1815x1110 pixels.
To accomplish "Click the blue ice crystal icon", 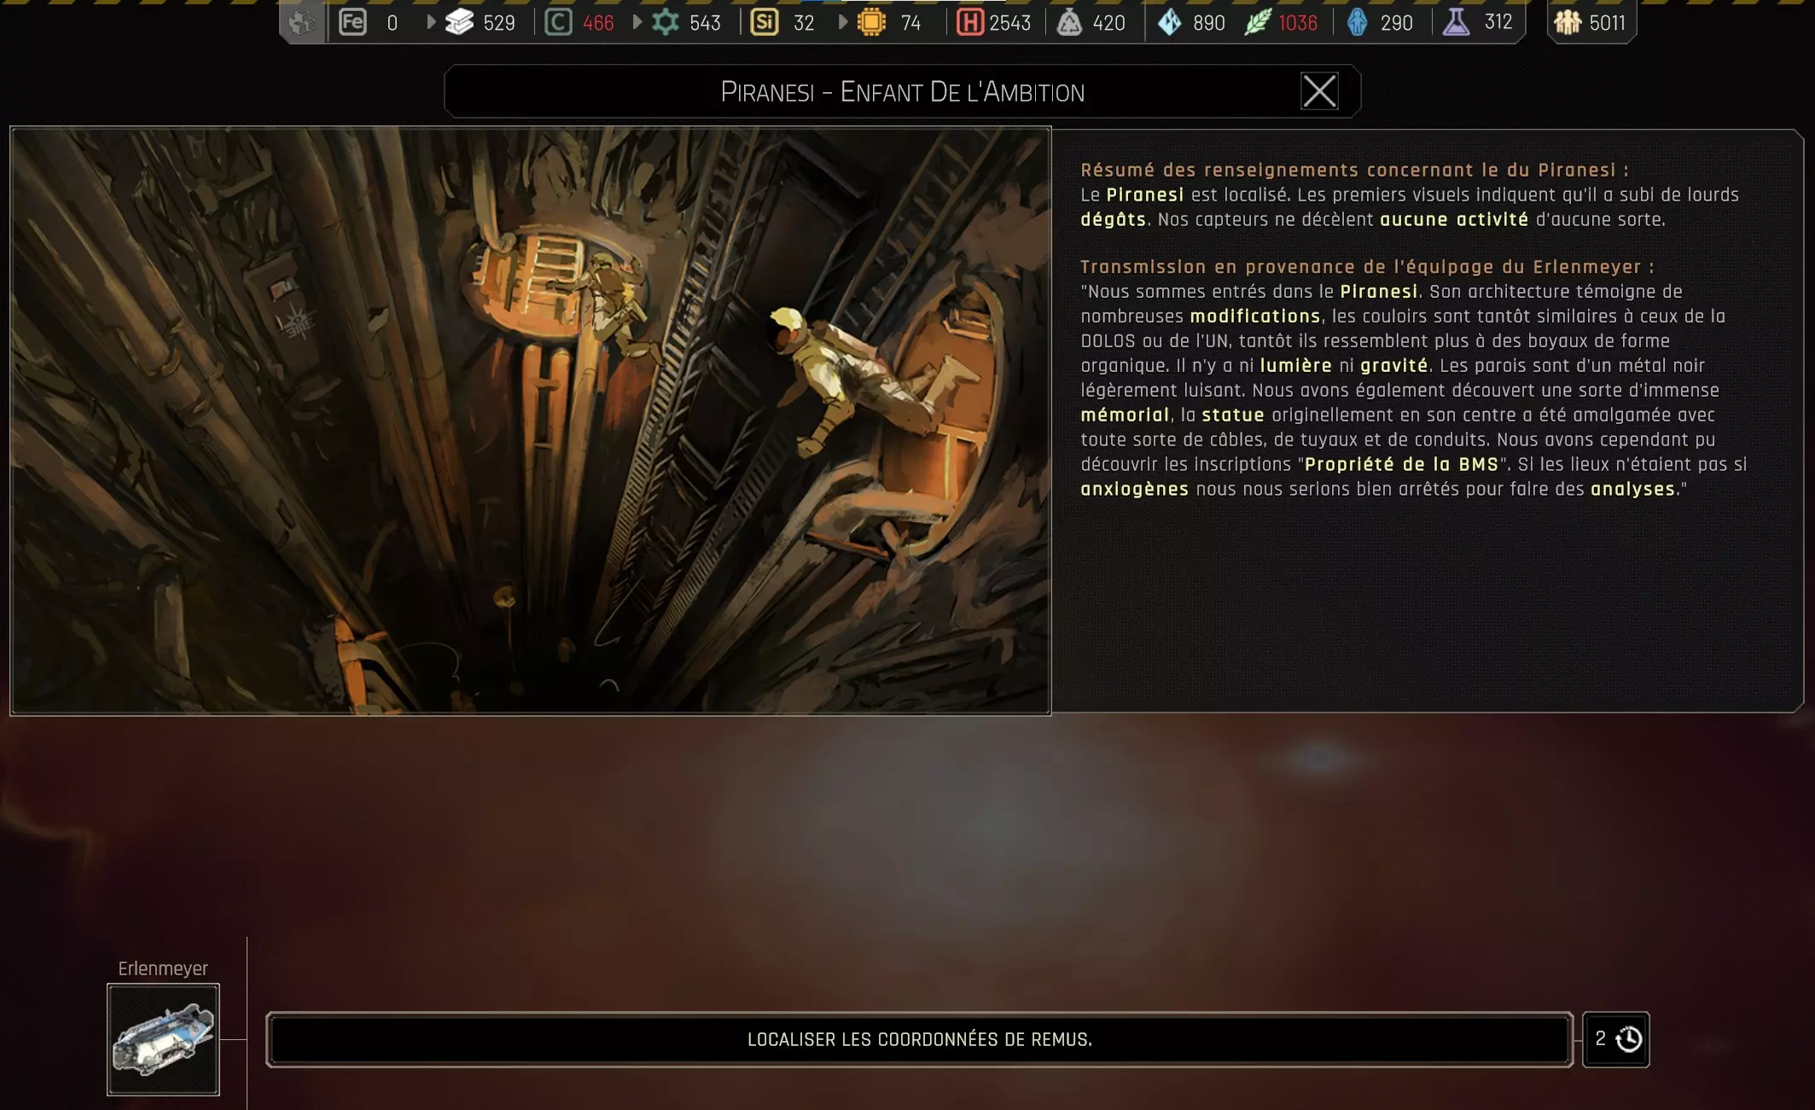I will point(1169,22).
